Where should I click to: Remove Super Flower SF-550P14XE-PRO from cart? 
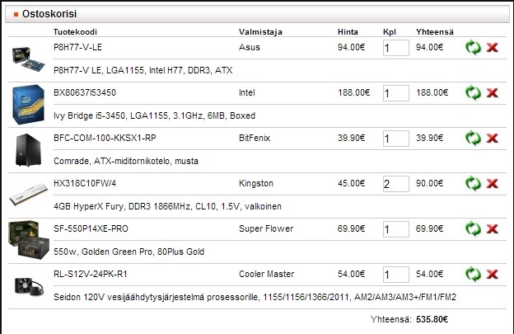[493, 228]
